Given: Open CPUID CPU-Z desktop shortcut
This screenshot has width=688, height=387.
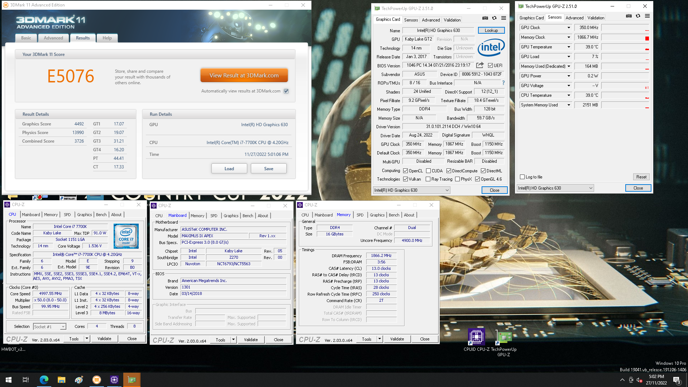Looking at the screenshot, I should click(477, 340).
